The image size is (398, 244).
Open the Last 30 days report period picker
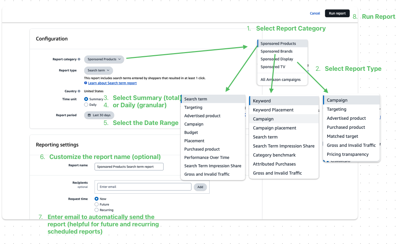click(x=99, y=115)
